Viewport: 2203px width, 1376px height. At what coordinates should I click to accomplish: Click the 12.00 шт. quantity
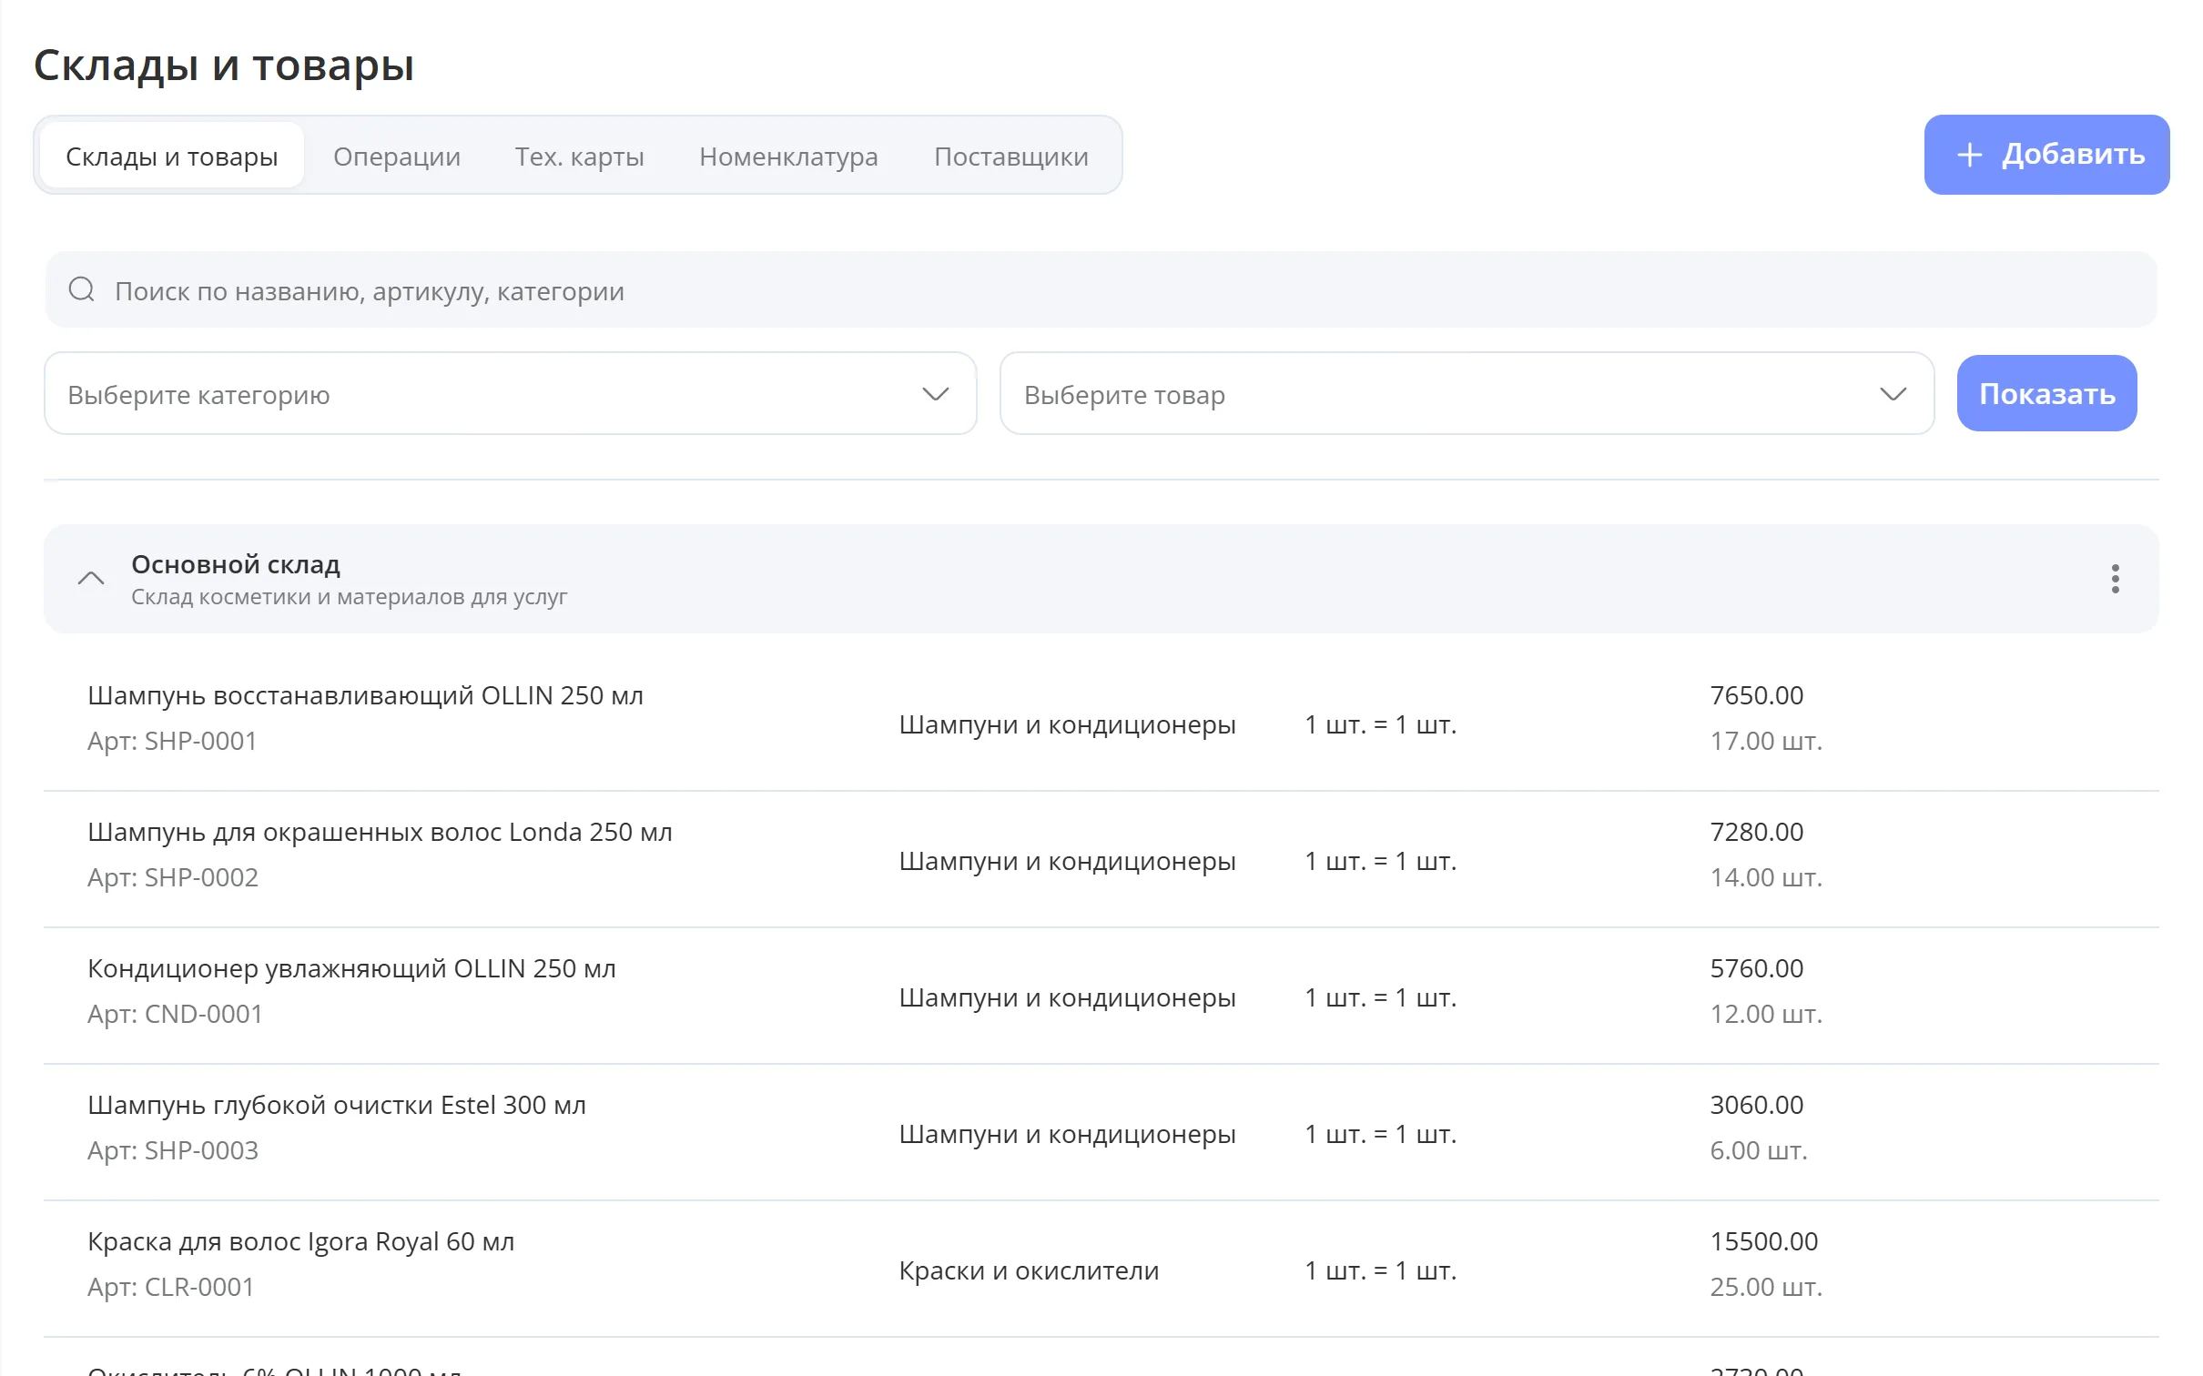(1766, 1014)
